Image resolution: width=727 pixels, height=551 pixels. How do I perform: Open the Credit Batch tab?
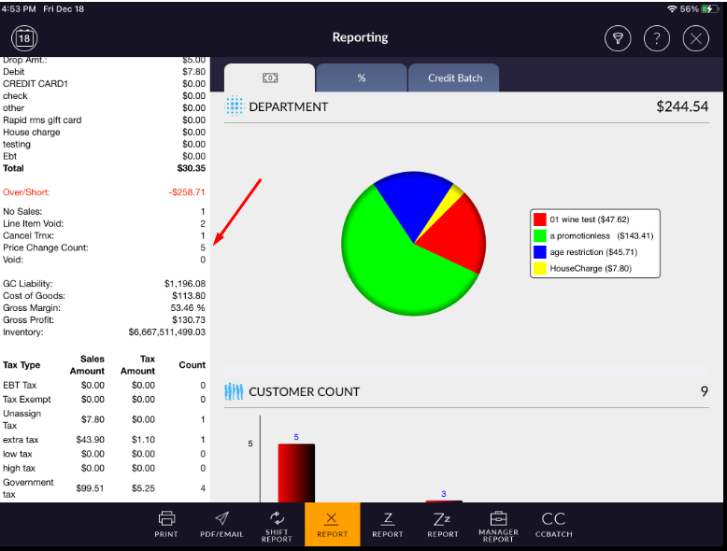(454, 78)
